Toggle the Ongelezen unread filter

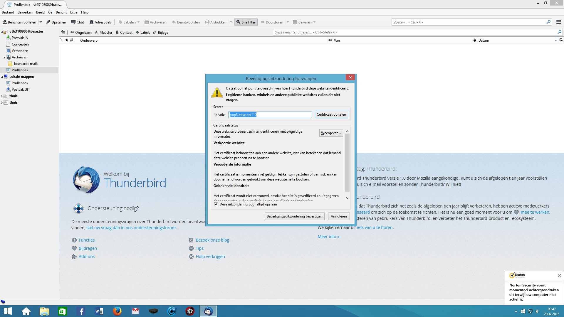point(81,32)
